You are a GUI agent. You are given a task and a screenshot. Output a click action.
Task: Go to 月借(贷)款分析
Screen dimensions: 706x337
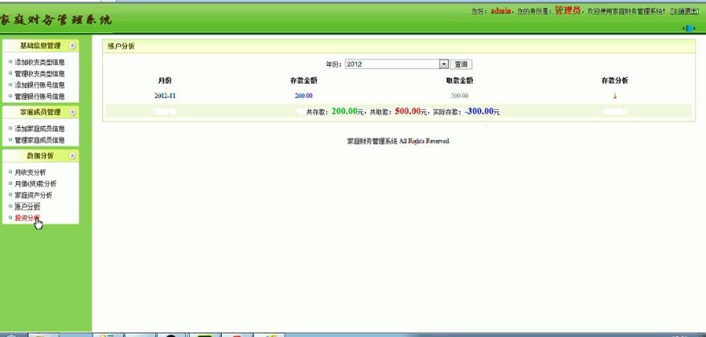35,183
